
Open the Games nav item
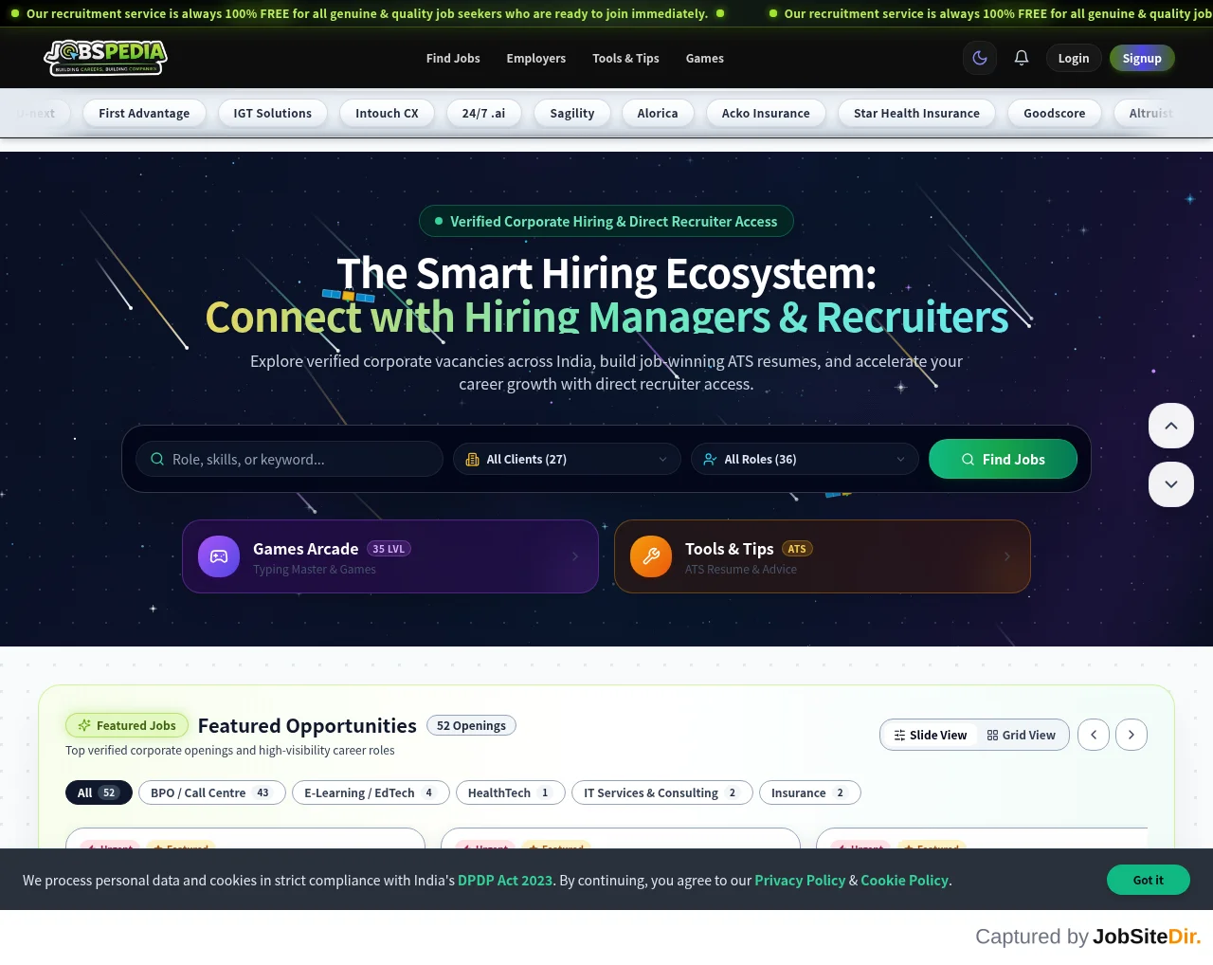pos(705,58)
